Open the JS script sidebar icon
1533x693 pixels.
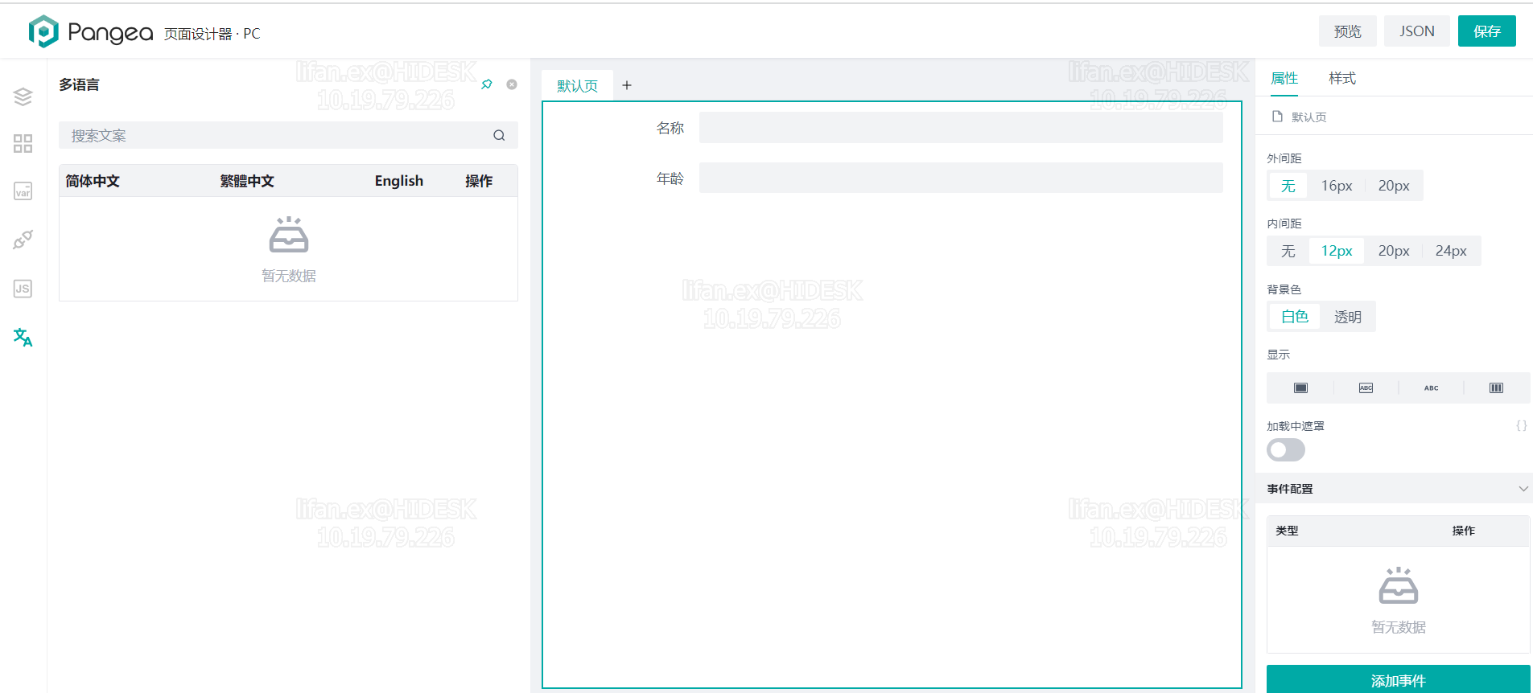(x=23, y=289)
